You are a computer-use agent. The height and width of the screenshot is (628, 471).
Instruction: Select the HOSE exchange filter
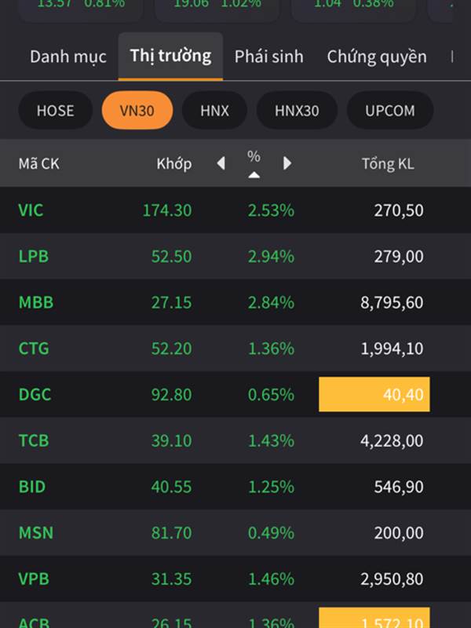[x=56, y=110]
